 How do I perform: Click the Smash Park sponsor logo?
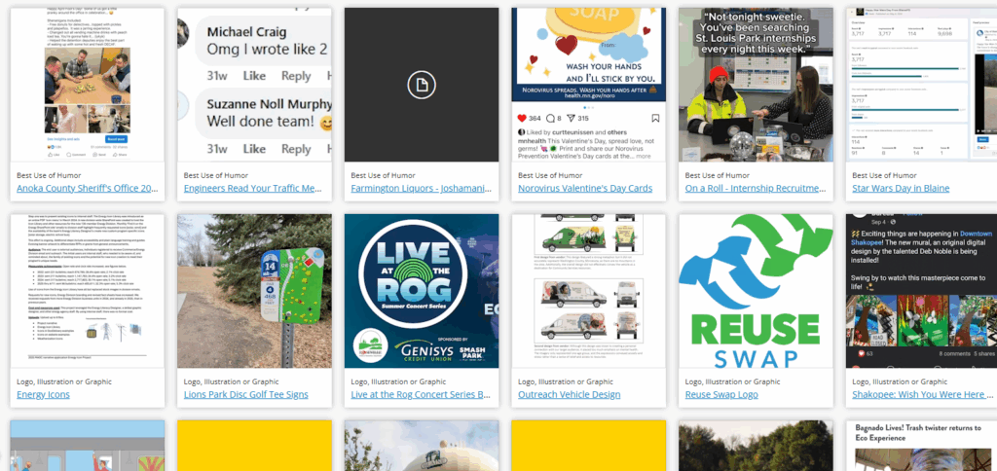472,353
